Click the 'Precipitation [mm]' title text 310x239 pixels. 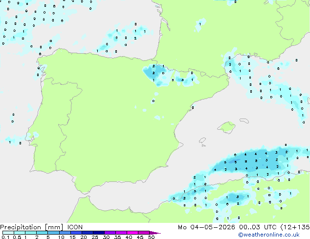click(x=32, y=227)
